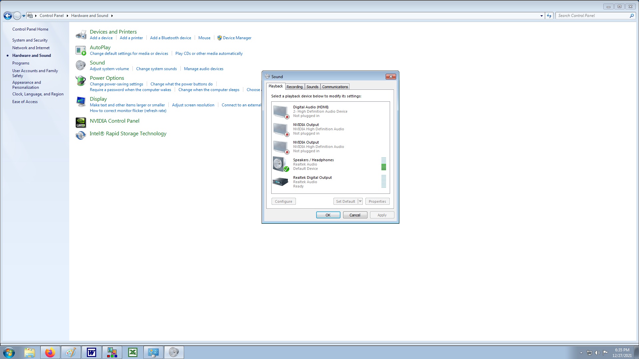Open the Set Default dropdown arrow
The width and height of the screenshot is (639, 359).
[x=360, y=201]
